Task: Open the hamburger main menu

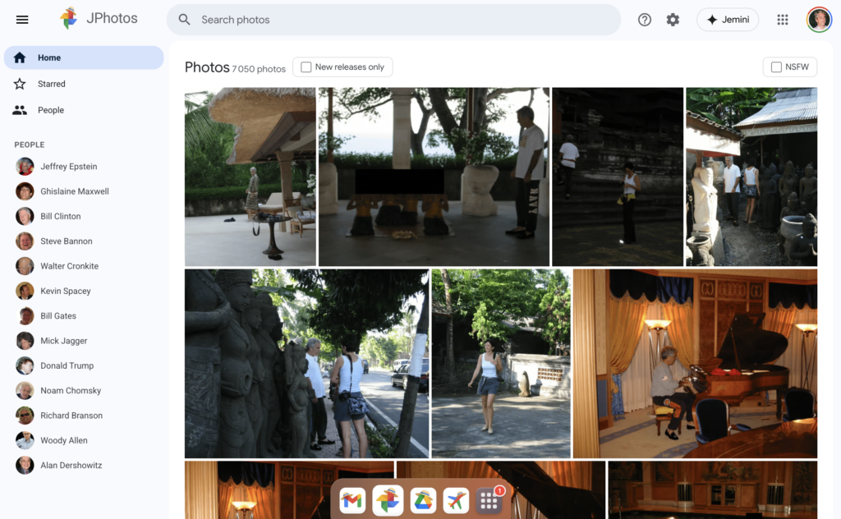Action: (x=22, y=20)
